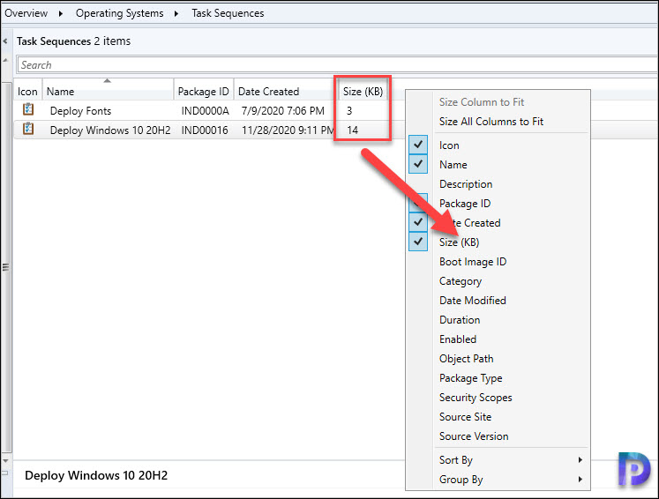
Task: Open Task Sequences breadcrumb
Action: click(228, 13)
